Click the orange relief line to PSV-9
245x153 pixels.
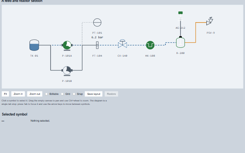pyautogui.click(x=196, y=33)
